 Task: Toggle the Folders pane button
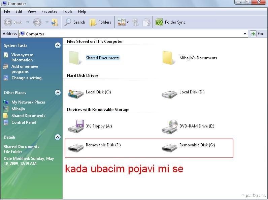[100, 22]
